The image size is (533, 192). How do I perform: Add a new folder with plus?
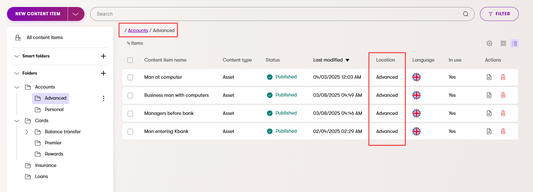pos(103,73)
